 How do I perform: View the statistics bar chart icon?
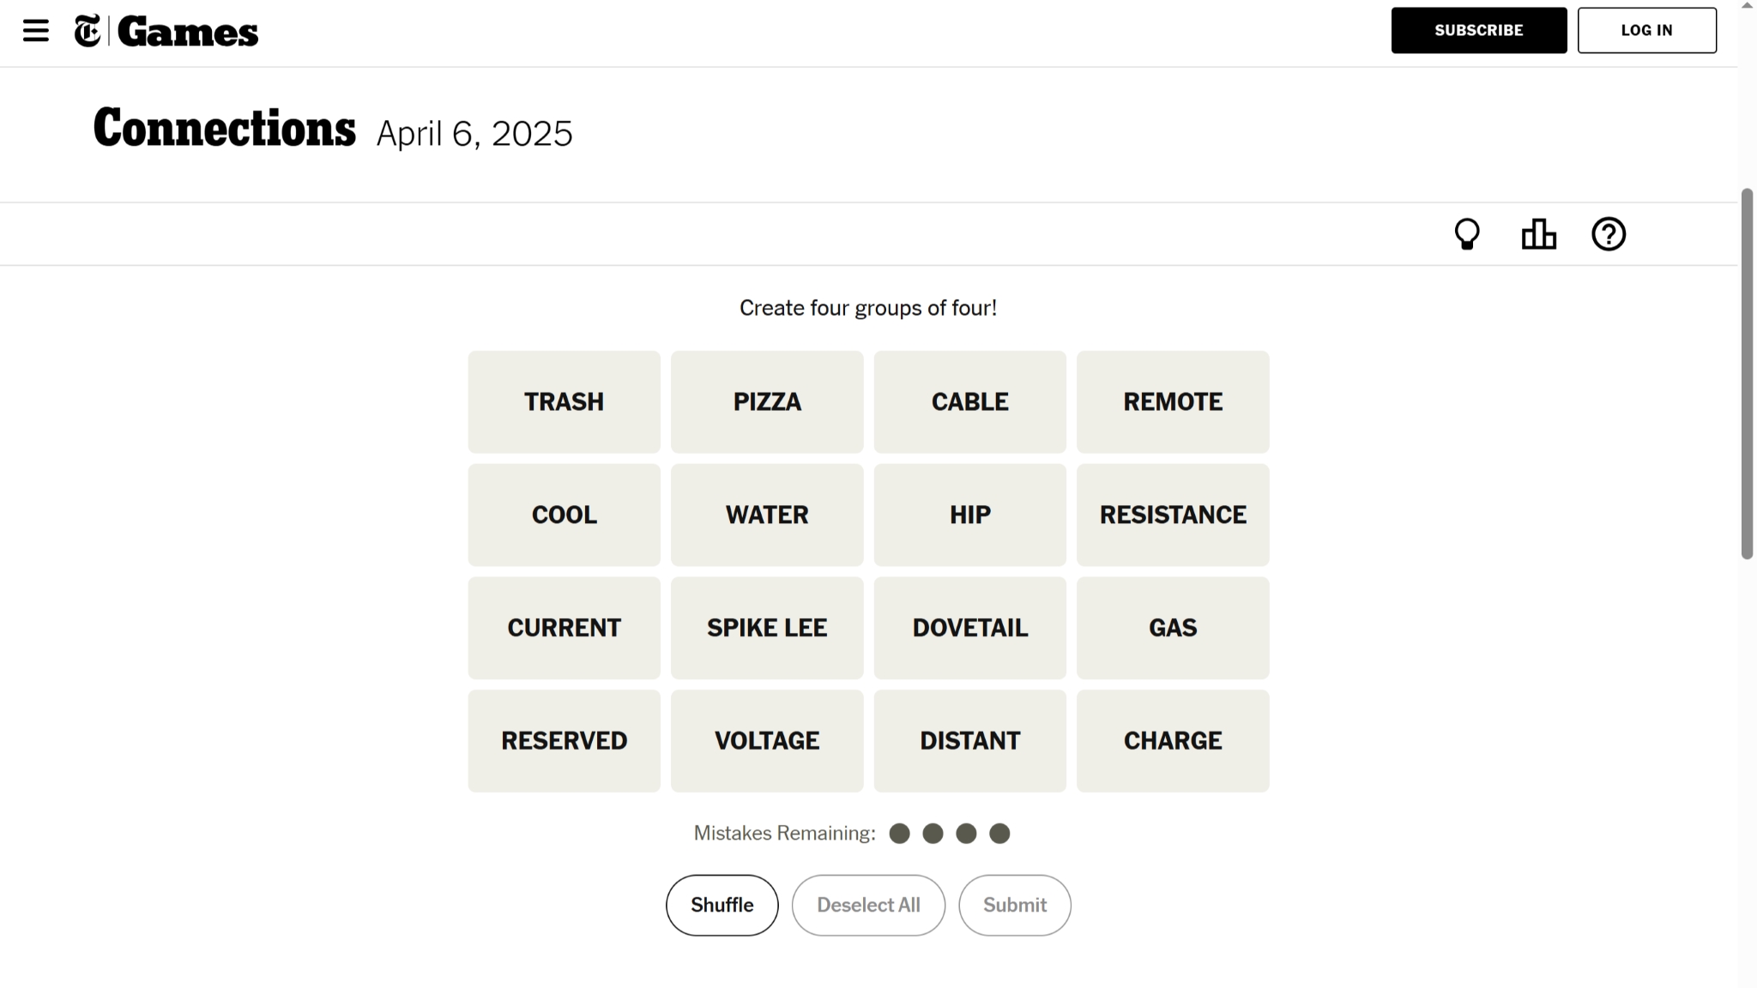click(1538, 234)
